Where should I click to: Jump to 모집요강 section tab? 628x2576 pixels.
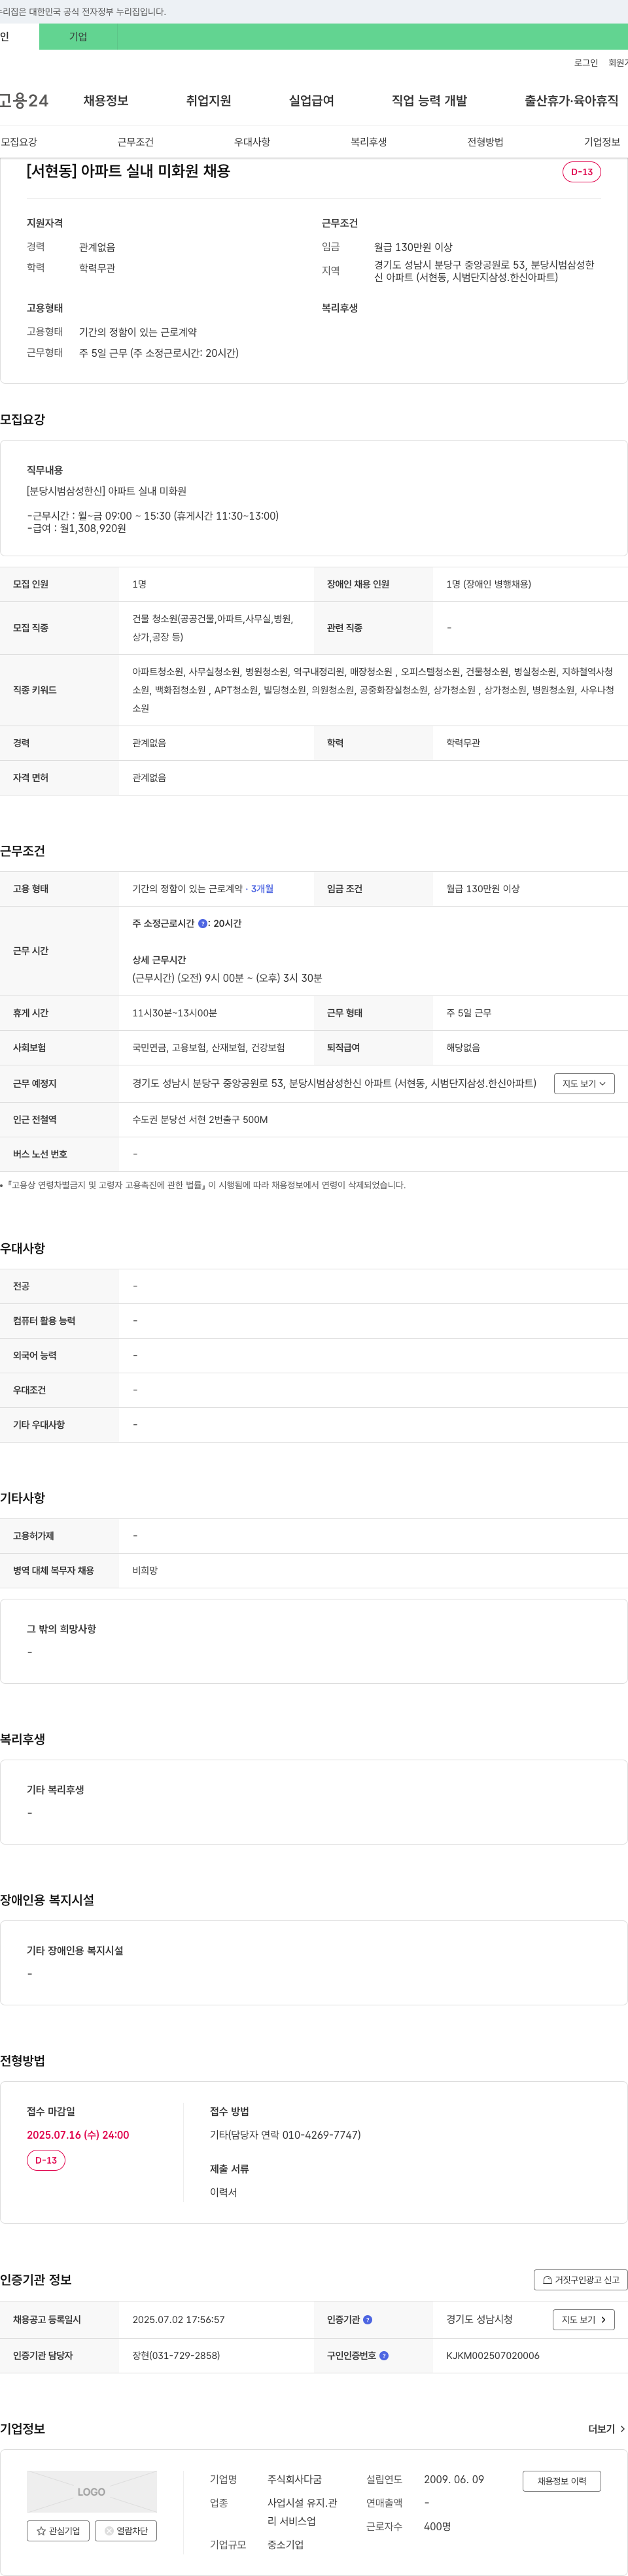coord(19,142)
